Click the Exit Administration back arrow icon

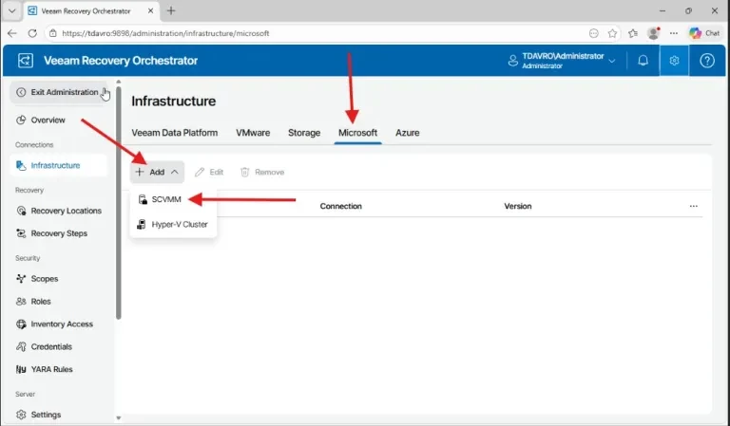(x=21, y=92)
